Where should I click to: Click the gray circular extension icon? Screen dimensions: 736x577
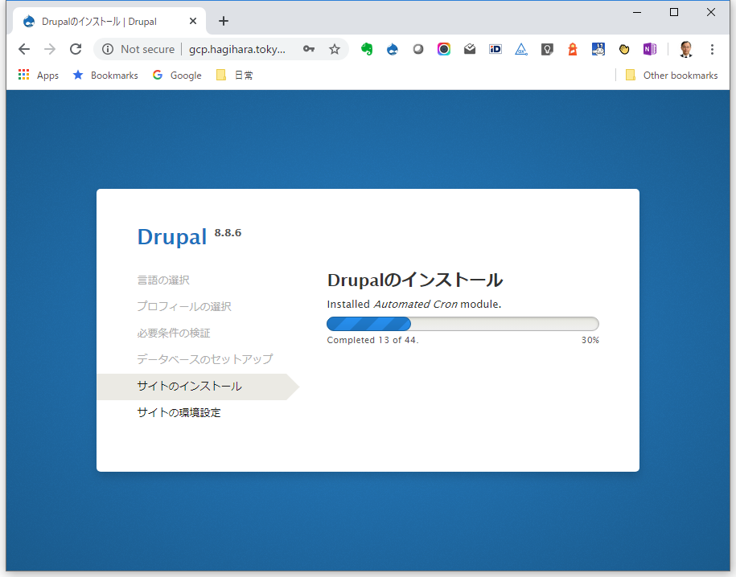coord(418,49)
